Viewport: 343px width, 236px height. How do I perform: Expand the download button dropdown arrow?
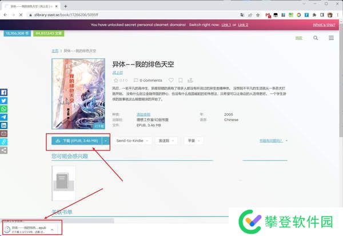pos(106,141)
